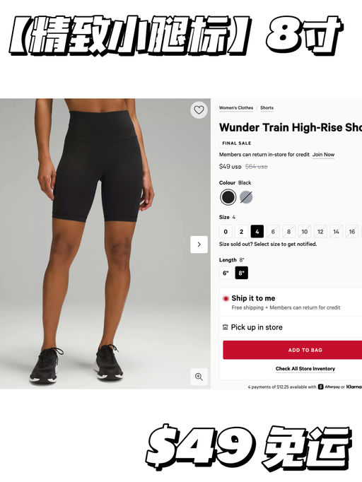
Task: Open Women's Clothes breadcrumb
Action: 236,108
